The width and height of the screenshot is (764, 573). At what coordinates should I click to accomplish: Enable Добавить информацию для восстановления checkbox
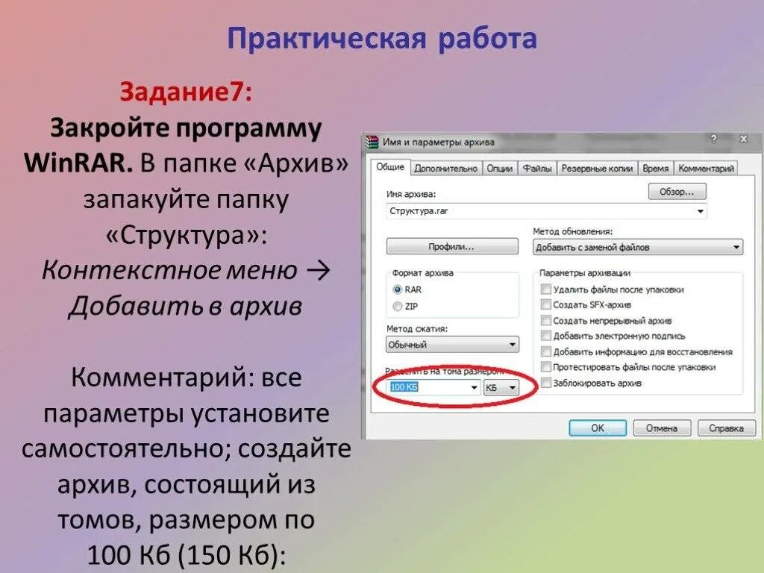[546, 351]
